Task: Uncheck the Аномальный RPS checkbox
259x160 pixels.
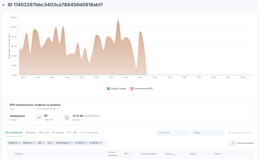Action: (132, 89)
